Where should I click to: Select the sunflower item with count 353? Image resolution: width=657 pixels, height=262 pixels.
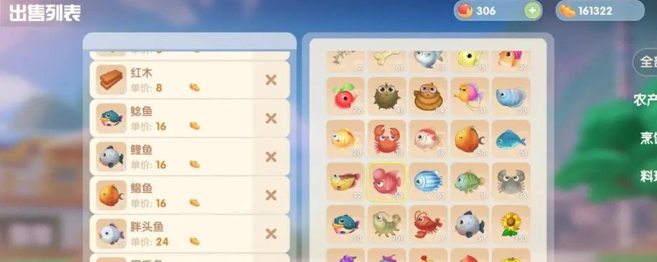[511, 225]
